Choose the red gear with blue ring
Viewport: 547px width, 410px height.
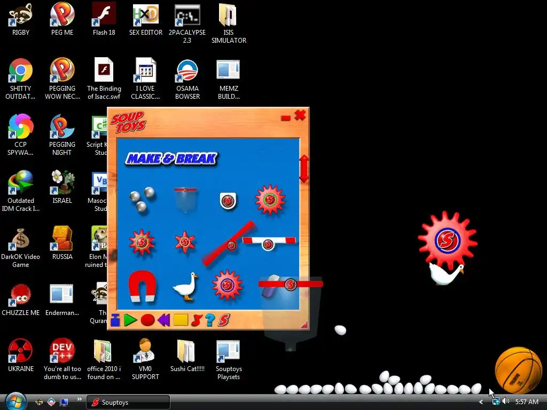coord(227,285)
